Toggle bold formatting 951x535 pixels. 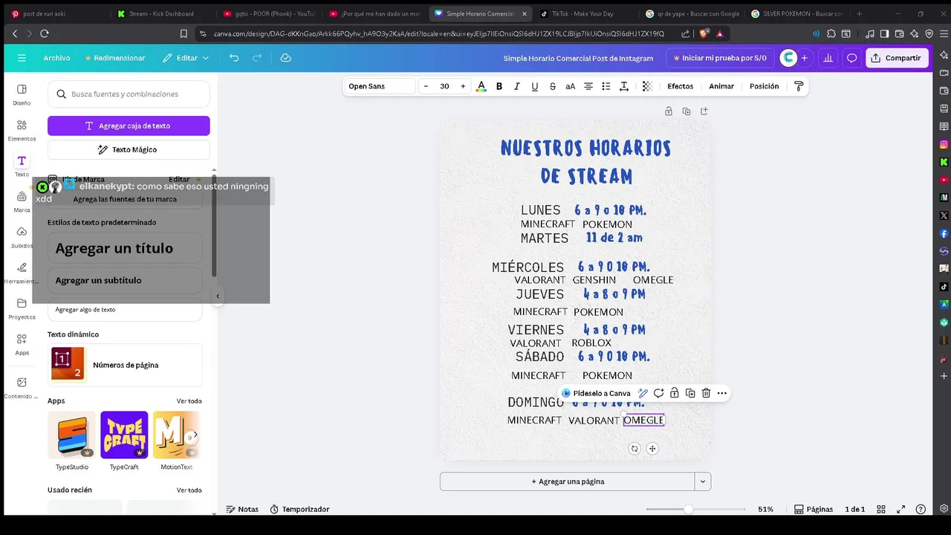[x=499, y=86]
